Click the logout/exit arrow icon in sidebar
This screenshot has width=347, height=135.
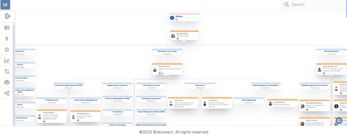coord(8,16)
